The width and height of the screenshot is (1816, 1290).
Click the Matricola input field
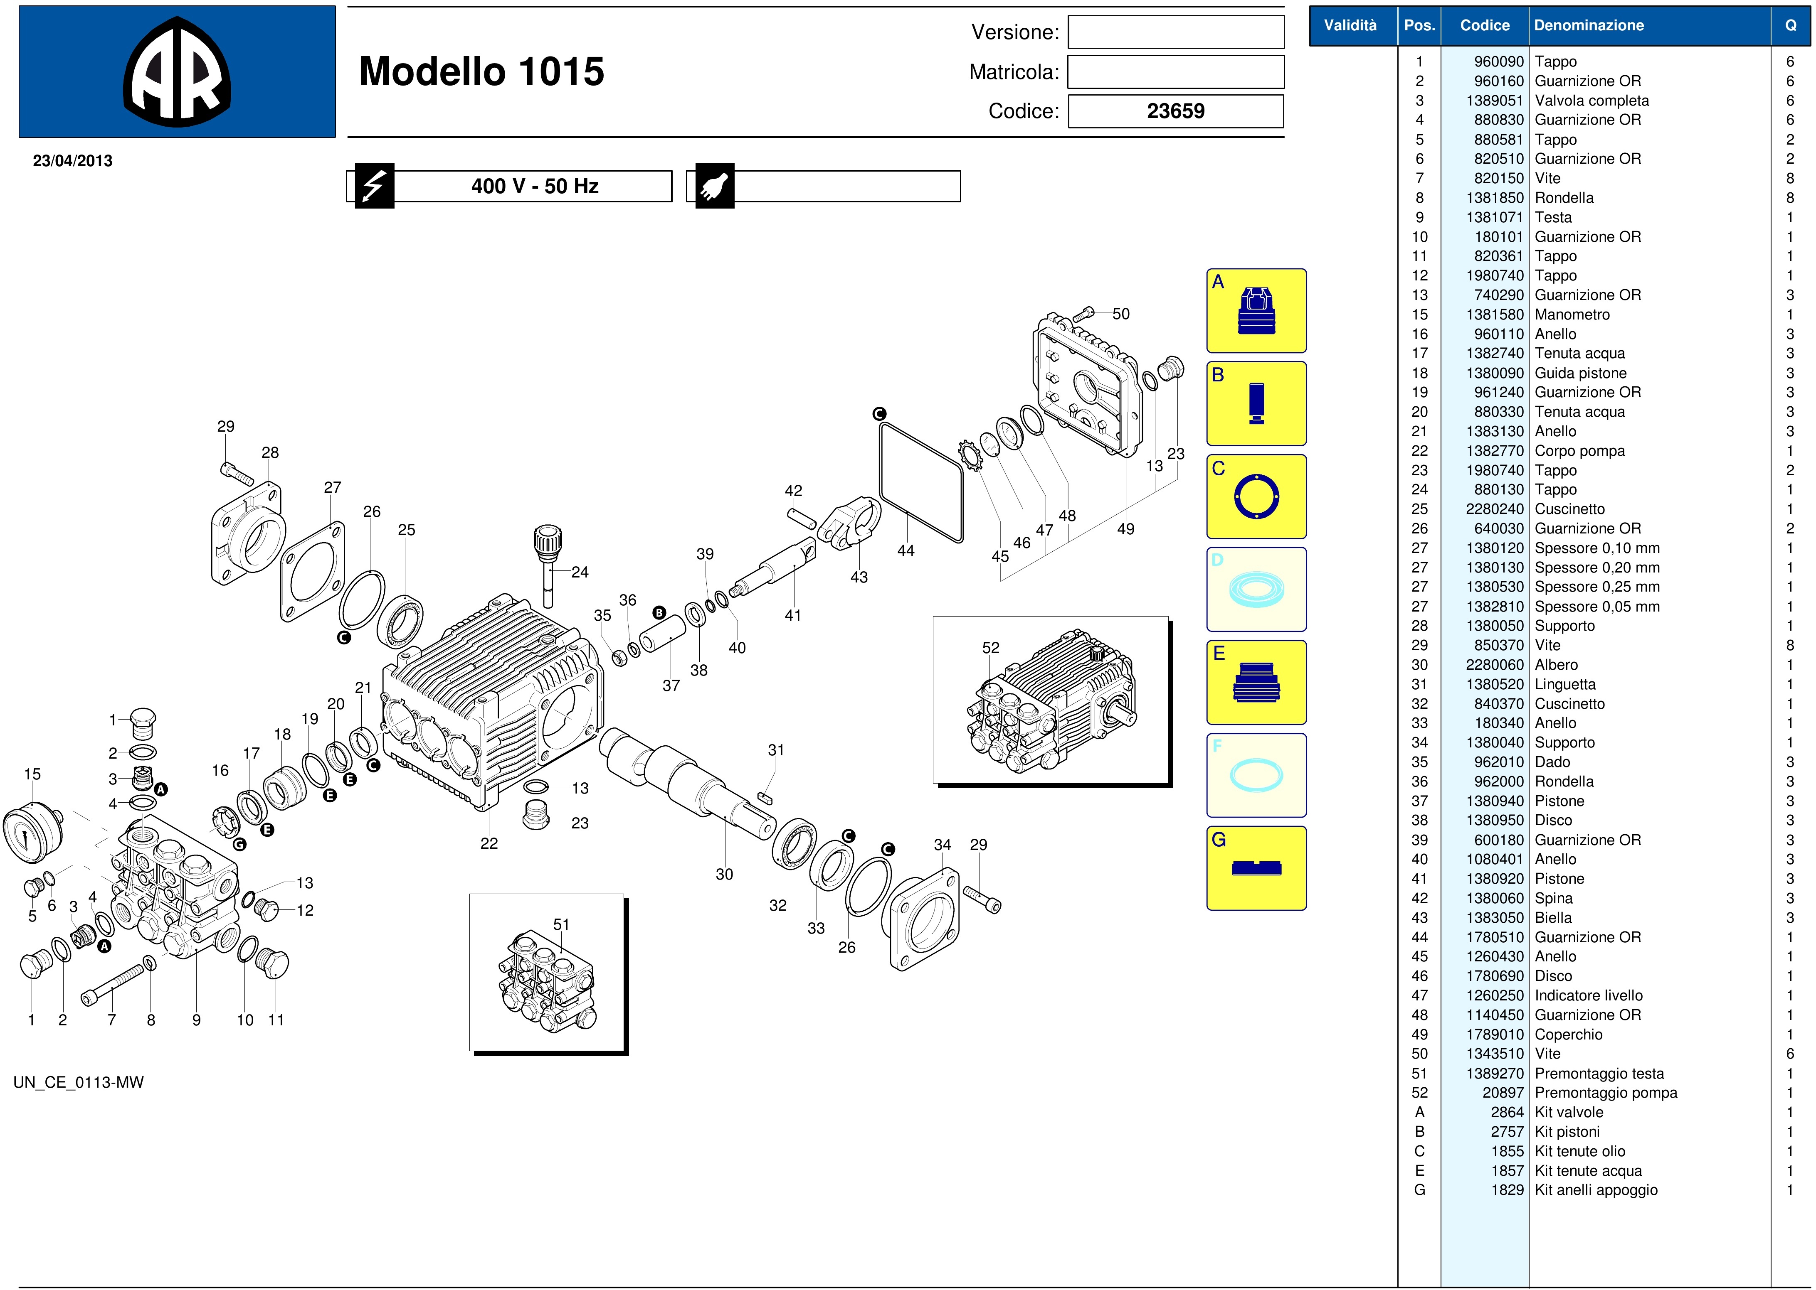[1175, 72]
